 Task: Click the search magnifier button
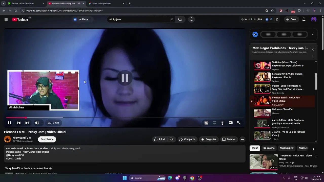pos(180,19)
